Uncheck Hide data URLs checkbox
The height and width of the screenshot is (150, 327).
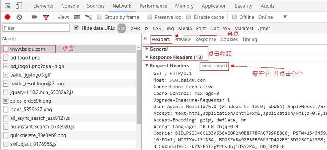point(76,28)
